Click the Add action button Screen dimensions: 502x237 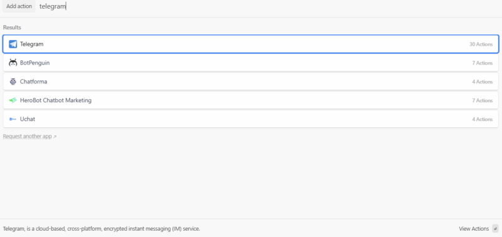[x=19, y=6]
